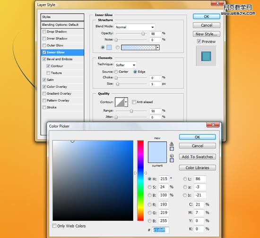The height and width of the screenshot is (238, 260).
Task: Uncheck the Color Overlay checkbox
Action: click(x=44, y=87)
